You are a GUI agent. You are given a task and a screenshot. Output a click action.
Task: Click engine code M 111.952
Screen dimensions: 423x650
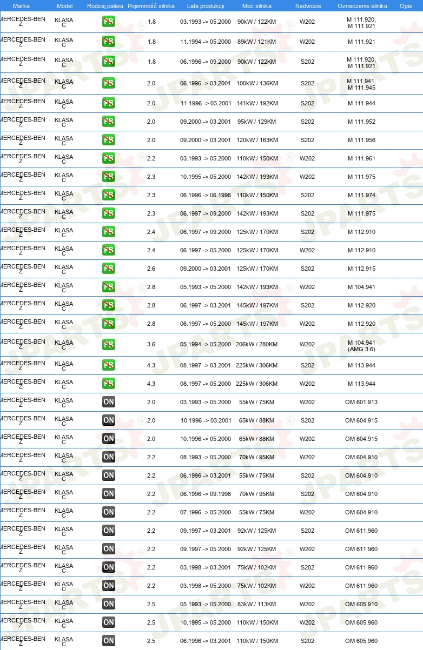[361, 122]
